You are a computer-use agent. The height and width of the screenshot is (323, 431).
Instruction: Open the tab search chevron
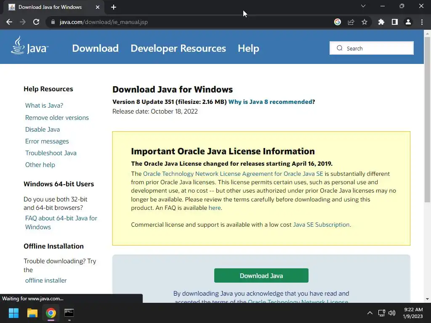pos(363,6)
